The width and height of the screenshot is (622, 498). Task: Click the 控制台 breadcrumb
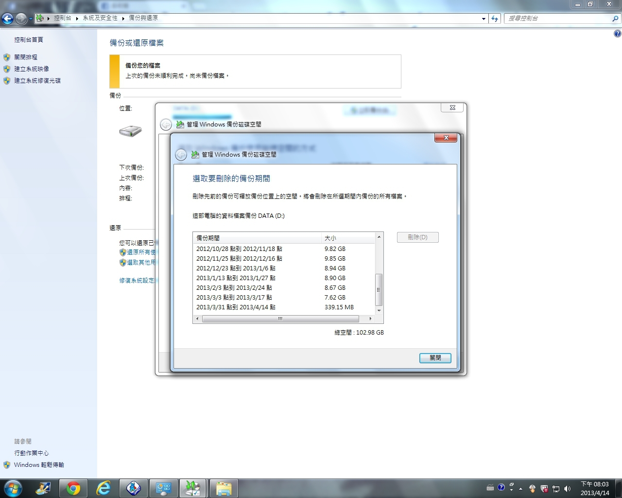(62, 18)
